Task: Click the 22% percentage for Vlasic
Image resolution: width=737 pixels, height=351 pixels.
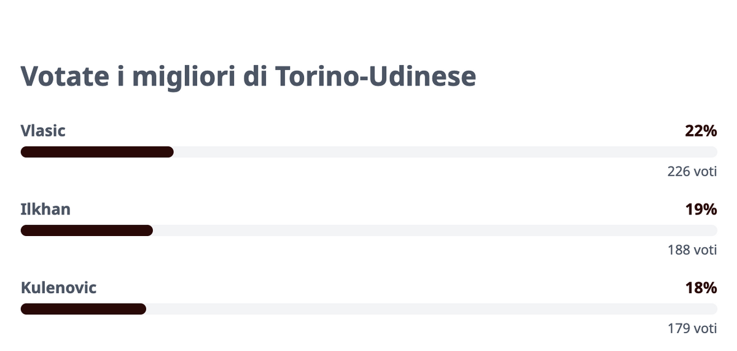Action: pyautogui.click(x=701, y=131)
